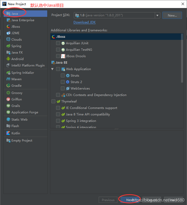Click the Gradle icon
This screenshot has width=187, height=205.
click(8, 85)
